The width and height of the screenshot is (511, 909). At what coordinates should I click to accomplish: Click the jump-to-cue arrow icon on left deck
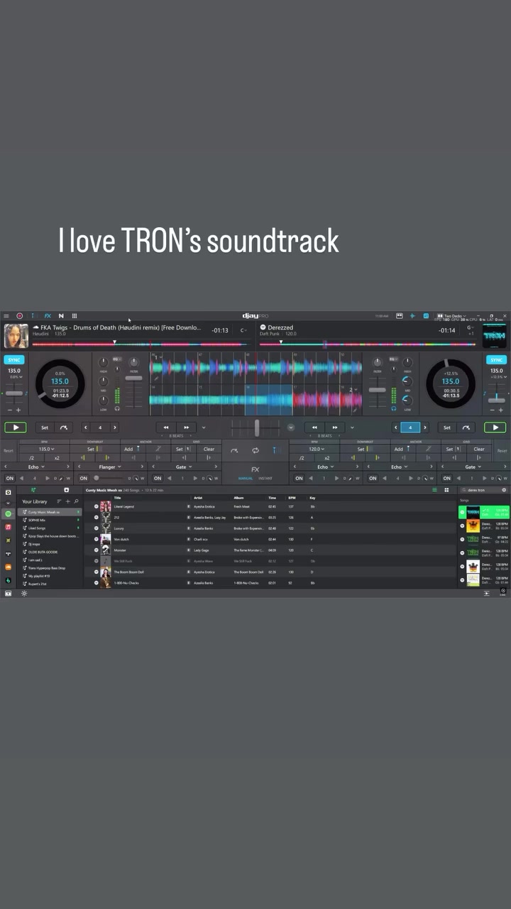pyautogui.click(x=64, y=428)
